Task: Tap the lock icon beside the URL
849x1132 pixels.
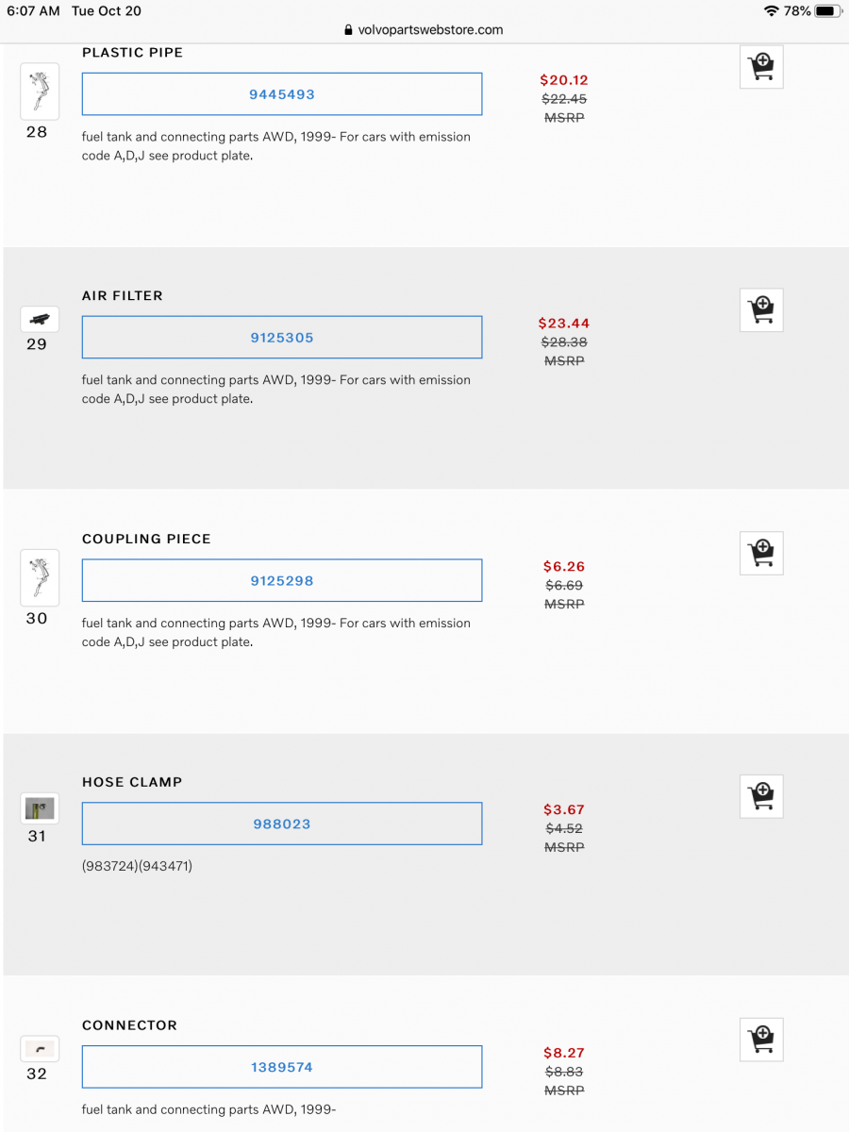Action: pos(350,29)
